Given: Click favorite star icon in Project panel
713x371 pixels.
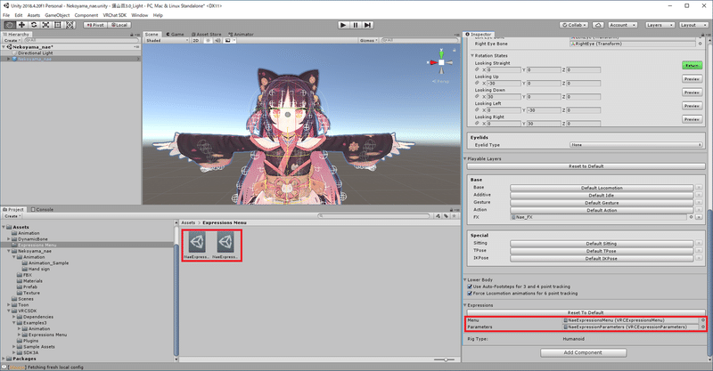Looking at the screenshot, I should click(x=454, y=216).
